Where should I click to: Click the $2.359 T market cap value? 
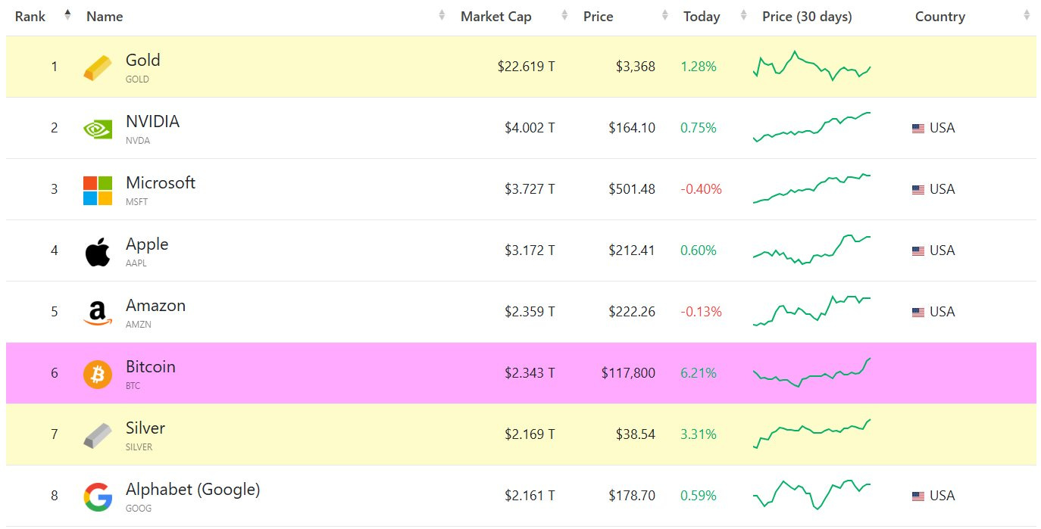530,312
